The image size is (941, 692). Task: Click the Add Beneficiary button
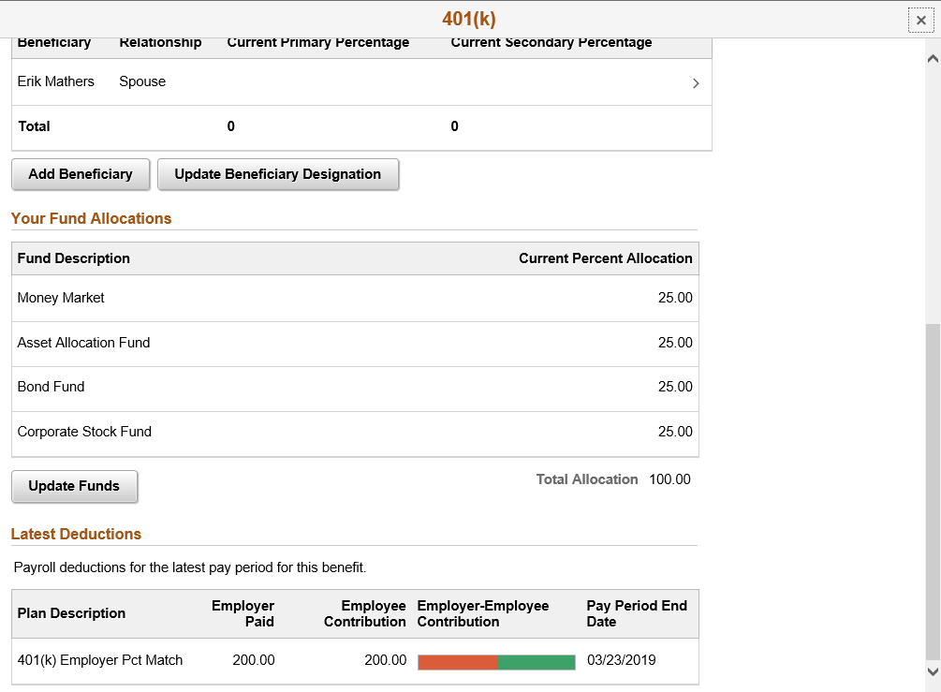pos(81,174)
